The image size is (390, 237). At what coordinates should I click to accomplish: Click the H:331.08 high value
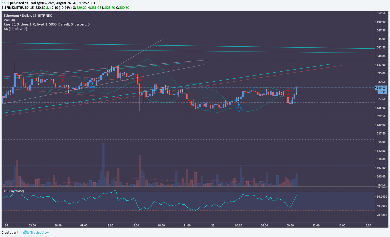point(94,7)
